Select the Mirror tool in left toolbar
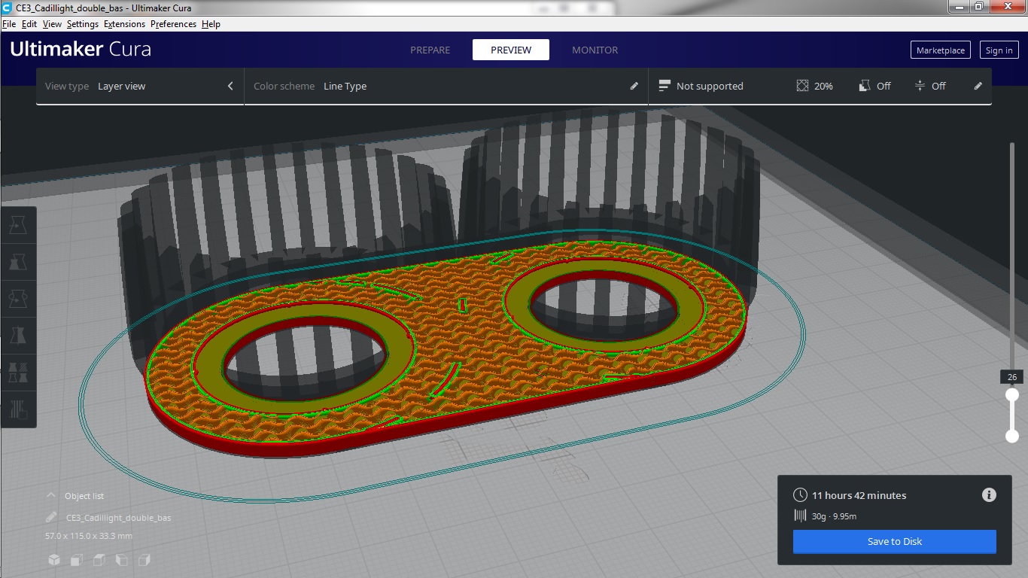 (18, 336)
